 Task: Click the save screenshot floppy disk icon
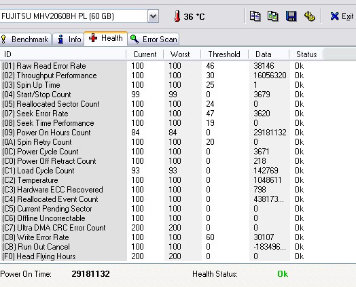click(x=291, y=16)
